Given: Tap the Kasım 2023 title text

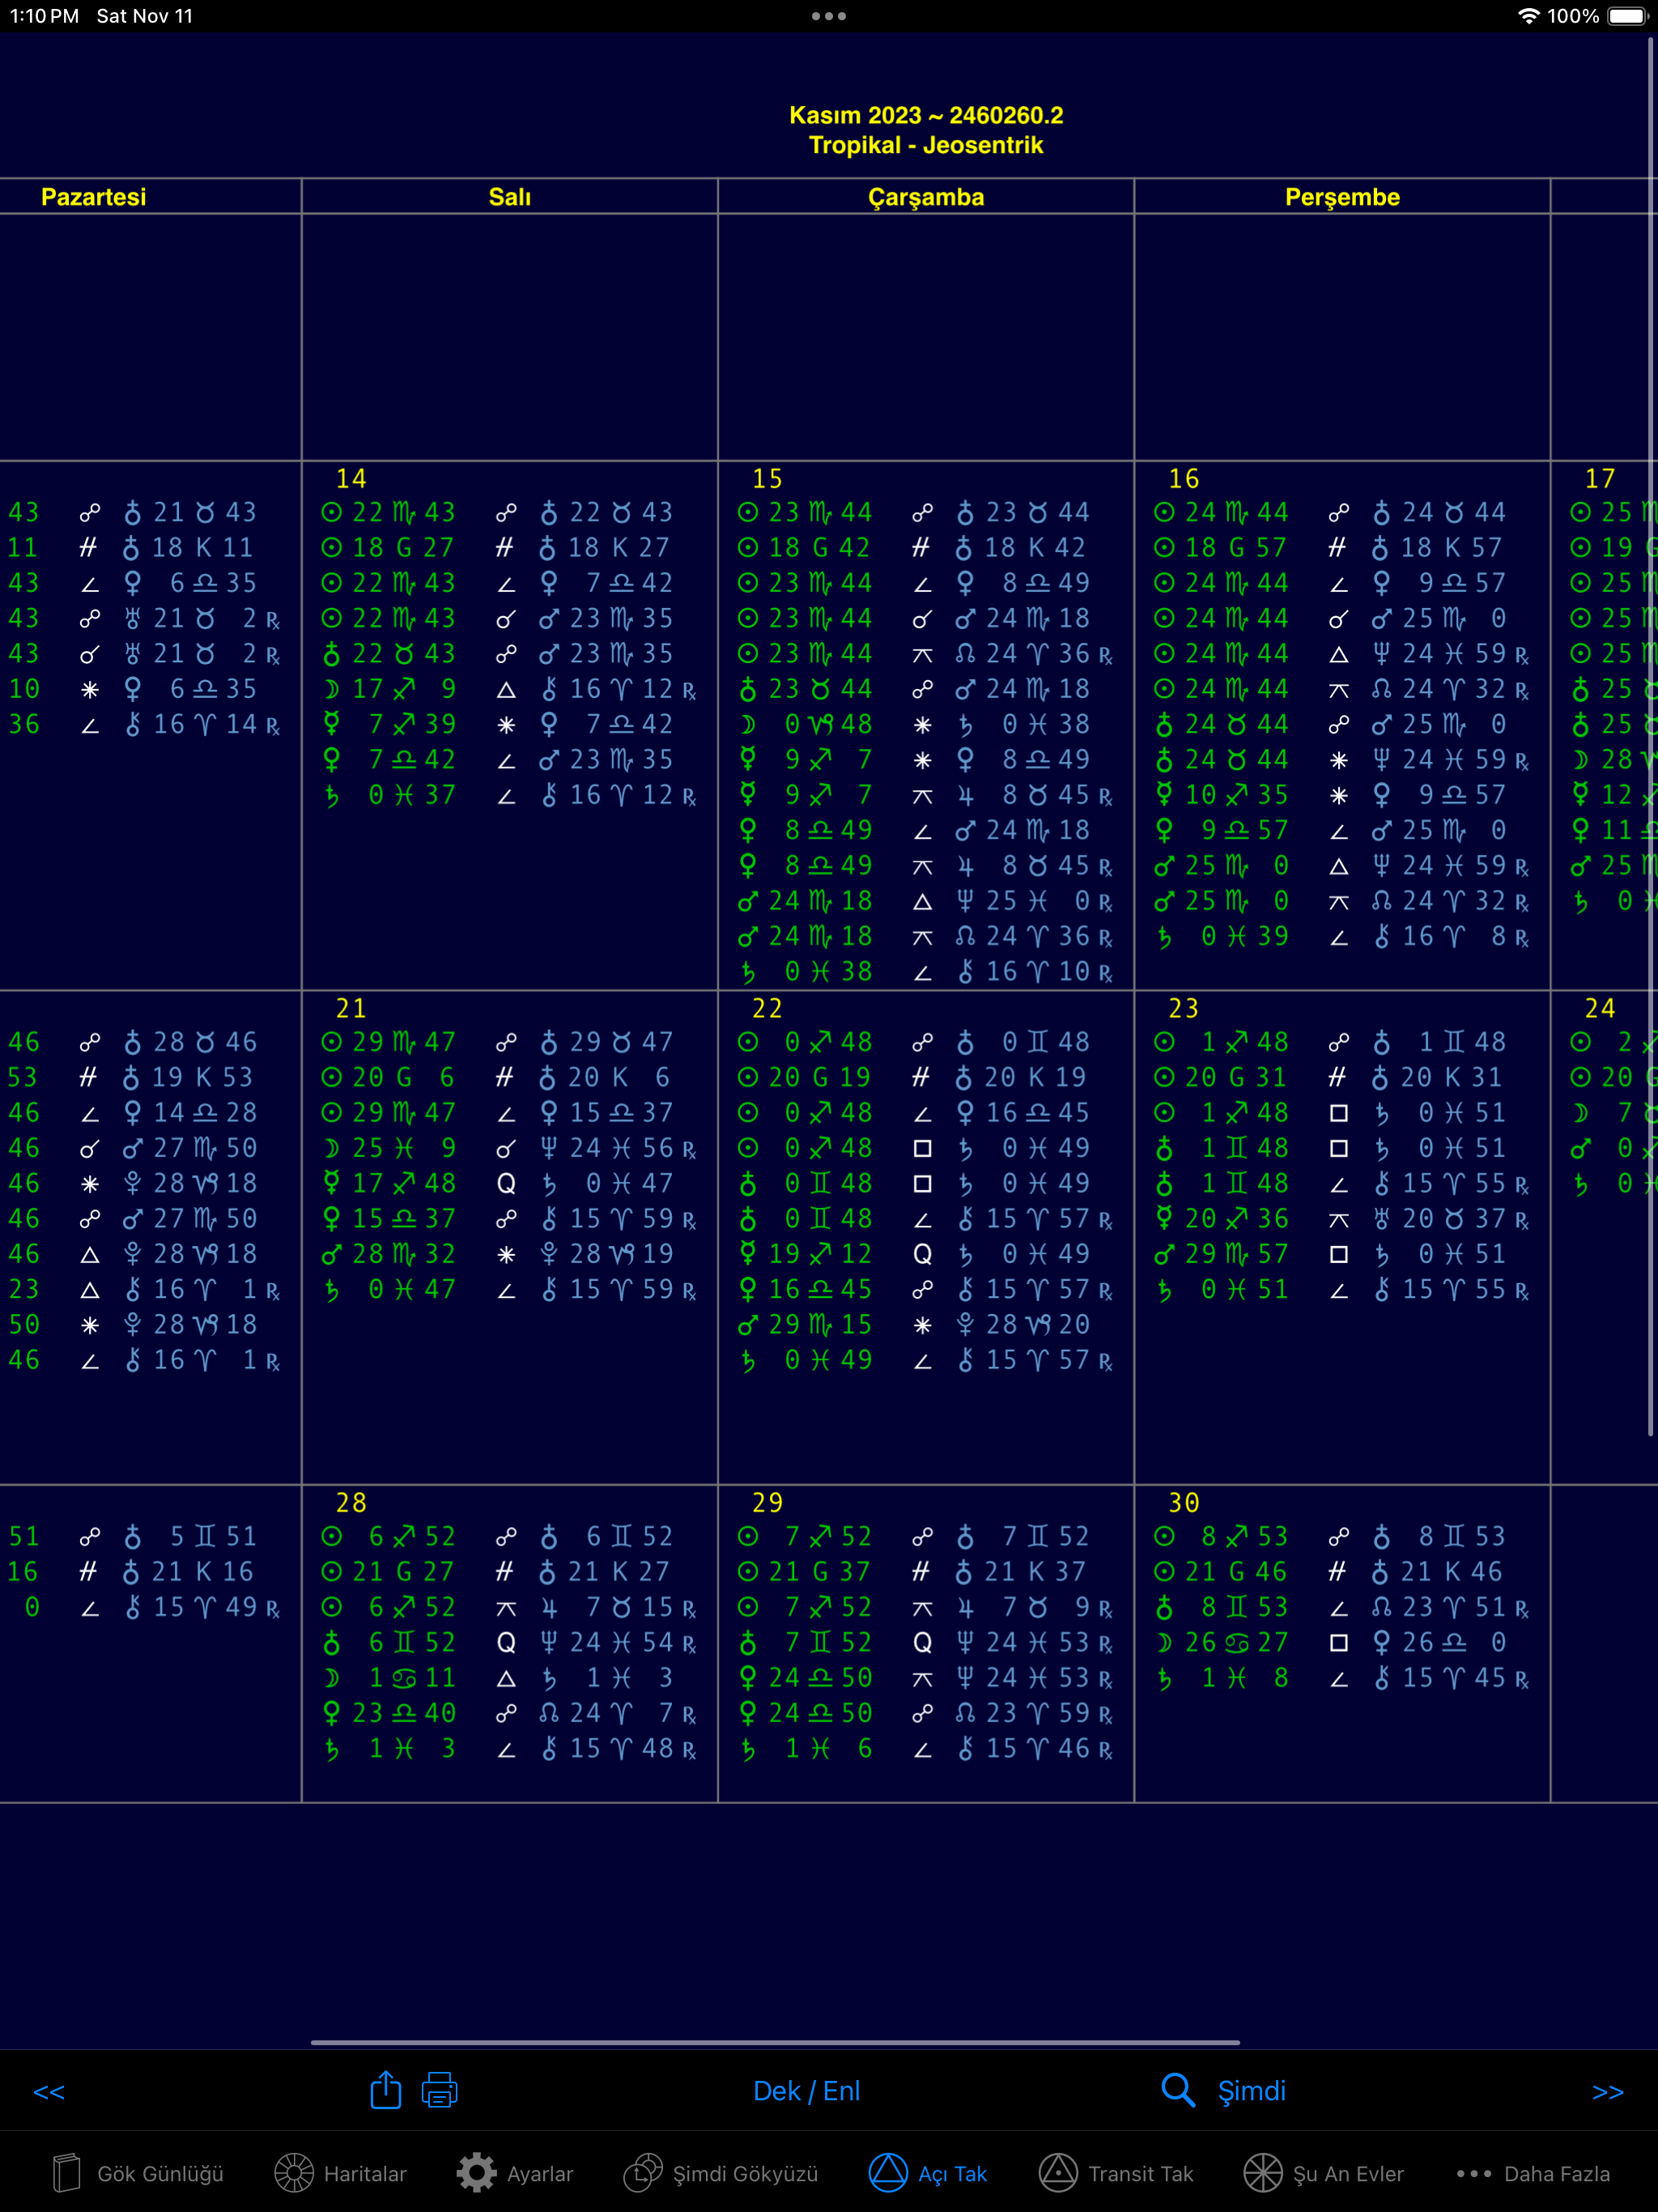Looking at the screenshot, I should pyautogui.click(x=926, y=115).
